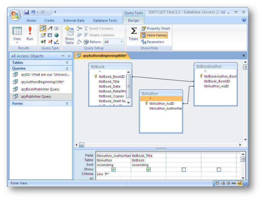Open the External Data ribbon tab
Viewport: 262px width, 200px height.
coord(74,21)
